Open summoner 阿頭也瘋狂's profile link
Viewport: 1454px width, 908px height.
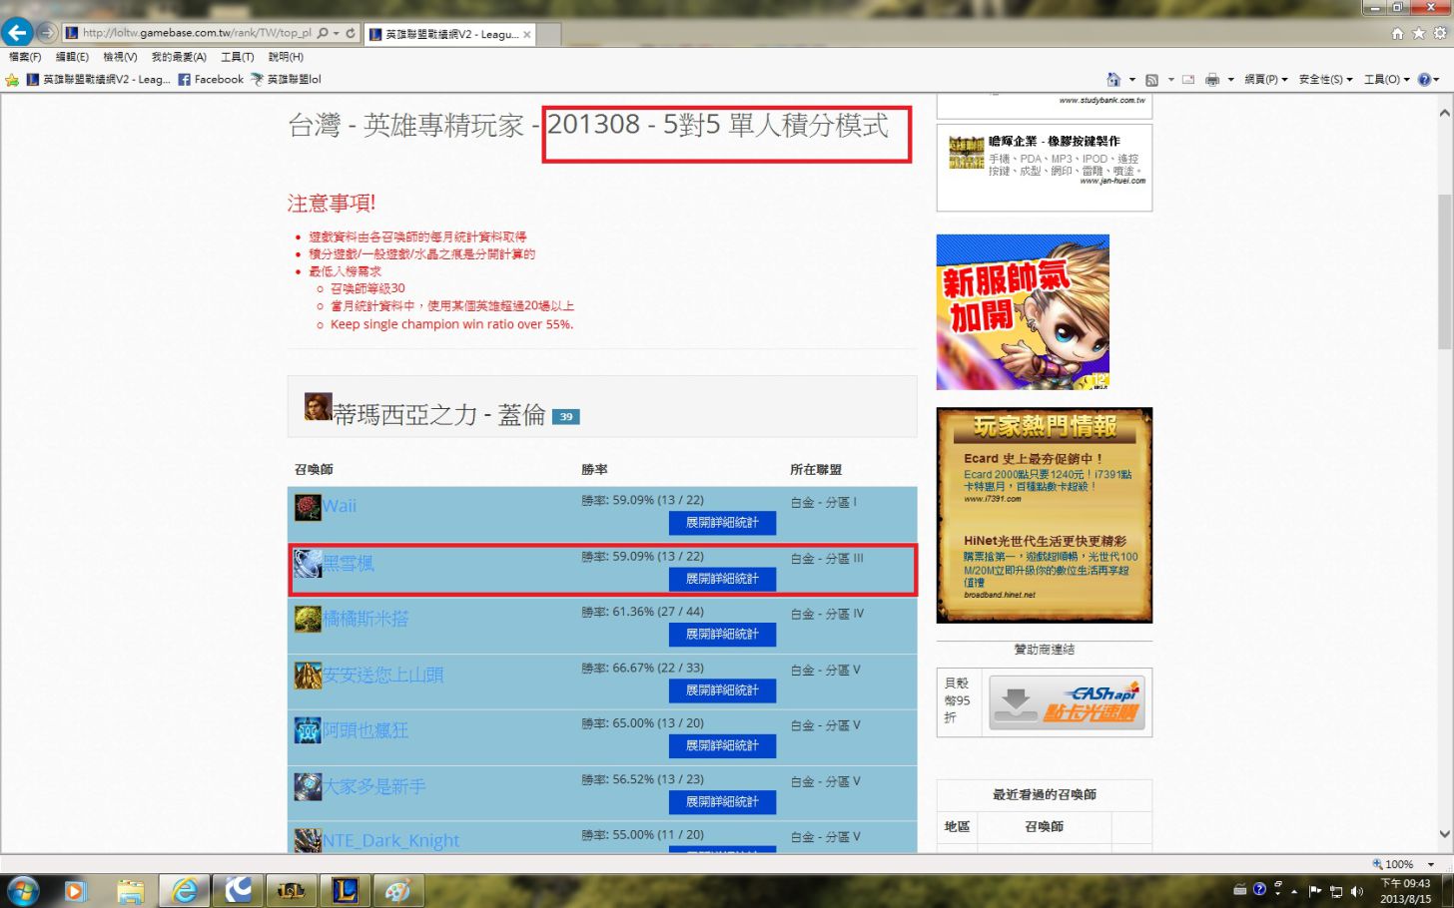click(365, 730)
